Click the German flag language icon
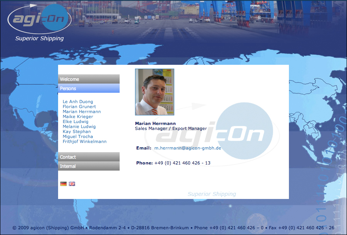 pyautogui.click(x=63, y=184)
